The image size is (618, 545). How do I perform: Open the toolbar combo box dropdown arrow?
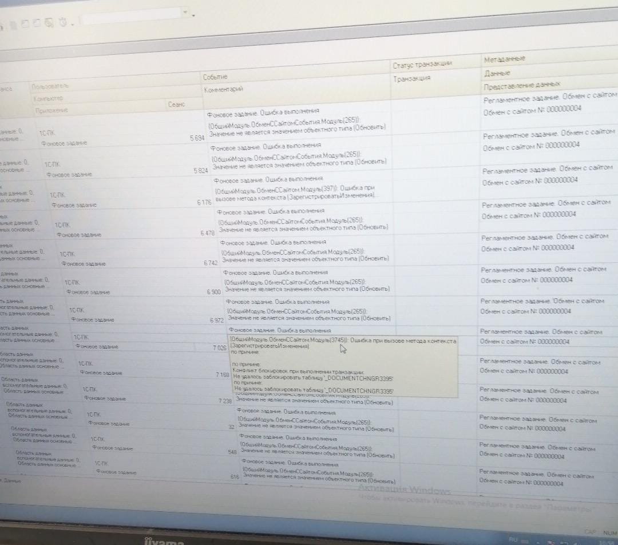(x=185, y=12)
